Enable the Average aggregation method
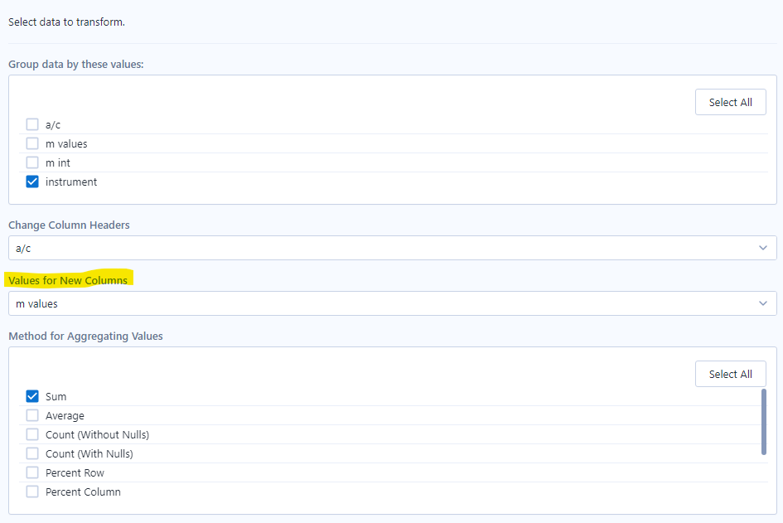Image resolution: width=783 pixels, height=523 pixels. tap(31, 414)
